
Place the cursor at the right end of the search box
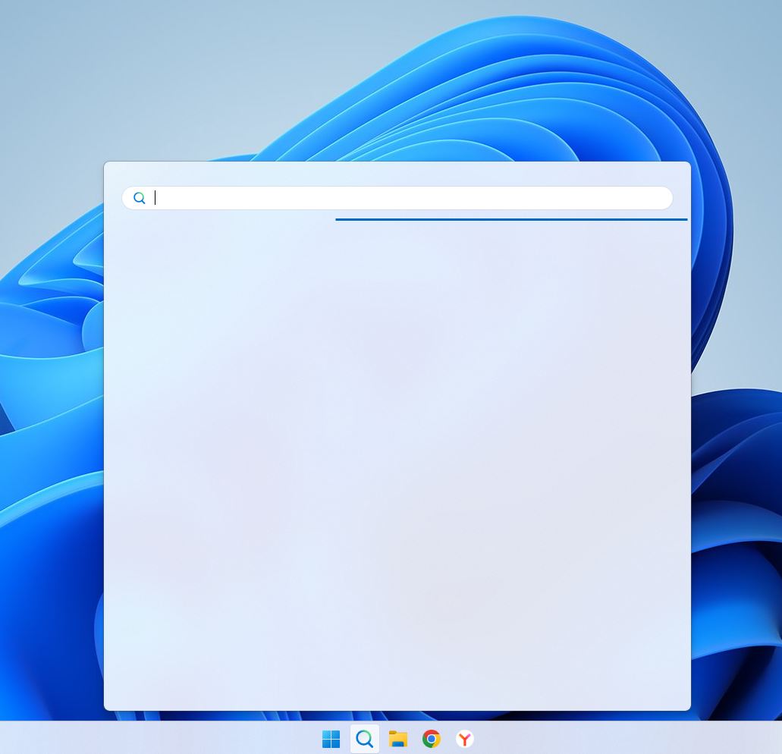point(660,198)
